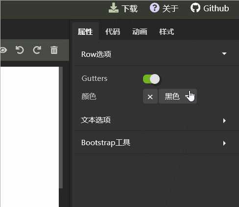Open the 下载 download link
The width and height of the screenshot is (239, 207).
tap(130, 8)
